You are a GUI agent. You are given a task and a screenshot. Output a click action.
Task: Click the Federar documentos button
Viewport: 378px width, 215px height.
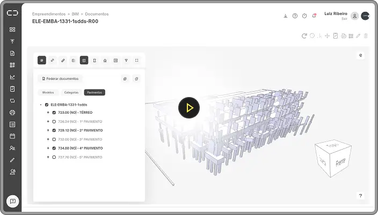click(x=60, y=79)
